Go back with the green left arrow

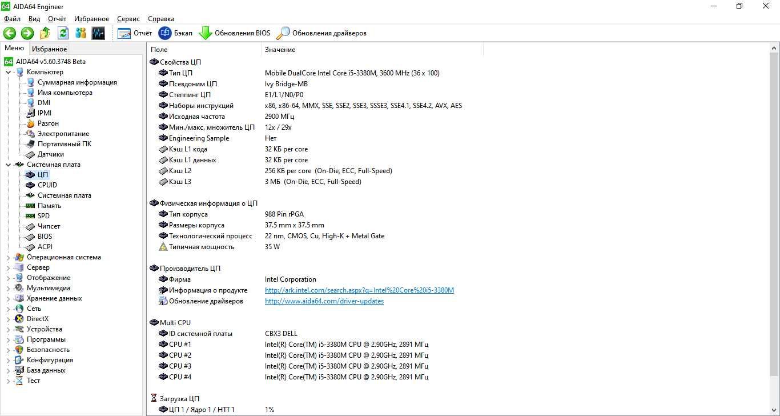tap(10, 33)
